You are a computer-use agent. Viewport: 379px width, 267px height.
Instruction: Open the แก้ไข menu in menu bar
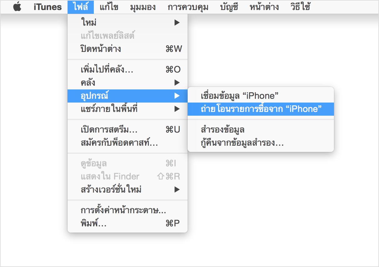[x=109, y=7]
